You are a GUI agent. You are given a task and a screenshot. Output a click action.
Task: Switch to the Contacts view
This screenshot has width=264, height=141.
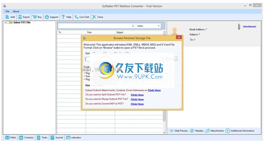26,138
